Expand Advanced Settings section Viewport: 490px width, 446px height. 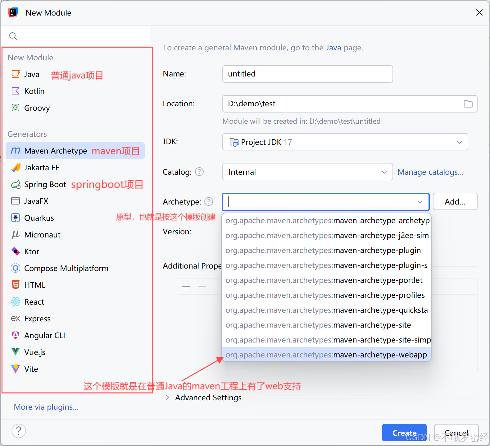[x=168, y=397]
